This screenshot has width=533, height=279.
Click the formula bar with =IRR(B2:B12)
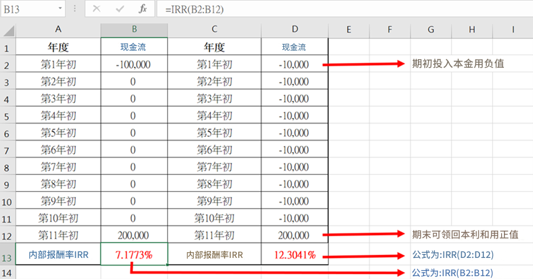tap(344, 9)
